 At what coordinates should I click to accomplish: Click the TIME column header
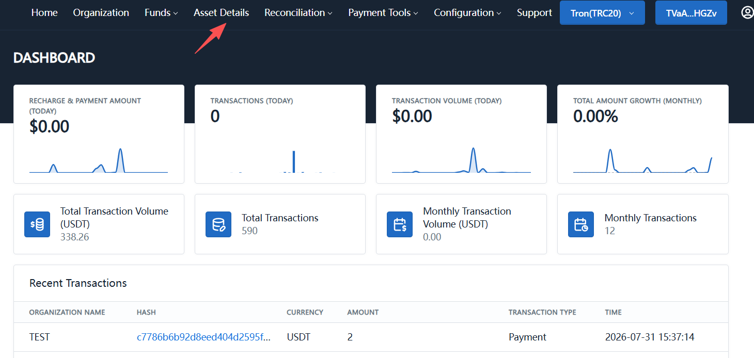coord(614,312)
